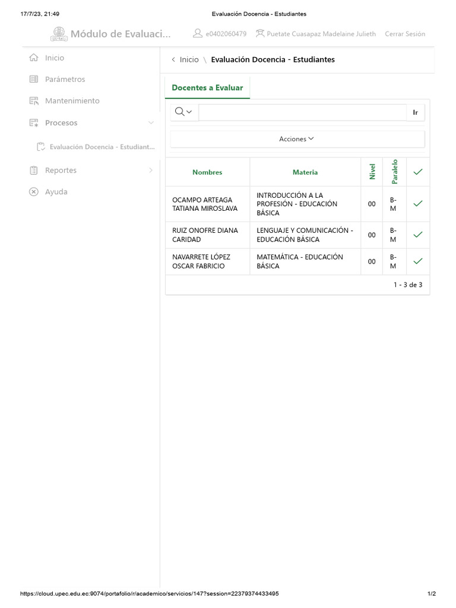Expand the Reportes submenu arrow
456x608 pixels.
tap(151, 170)
